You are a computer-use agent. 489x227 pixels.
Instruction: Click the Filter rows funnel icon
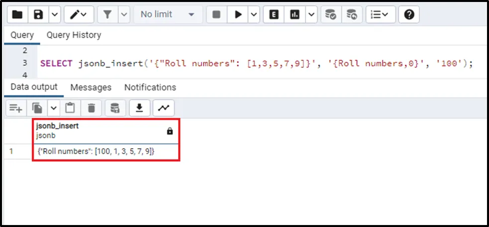click(x=107, y=15)
